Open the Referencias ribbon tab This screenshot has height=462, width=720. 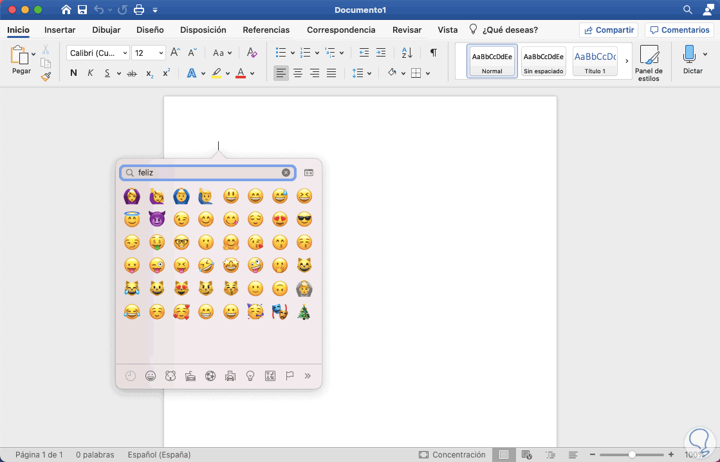[x=266, y=30]
